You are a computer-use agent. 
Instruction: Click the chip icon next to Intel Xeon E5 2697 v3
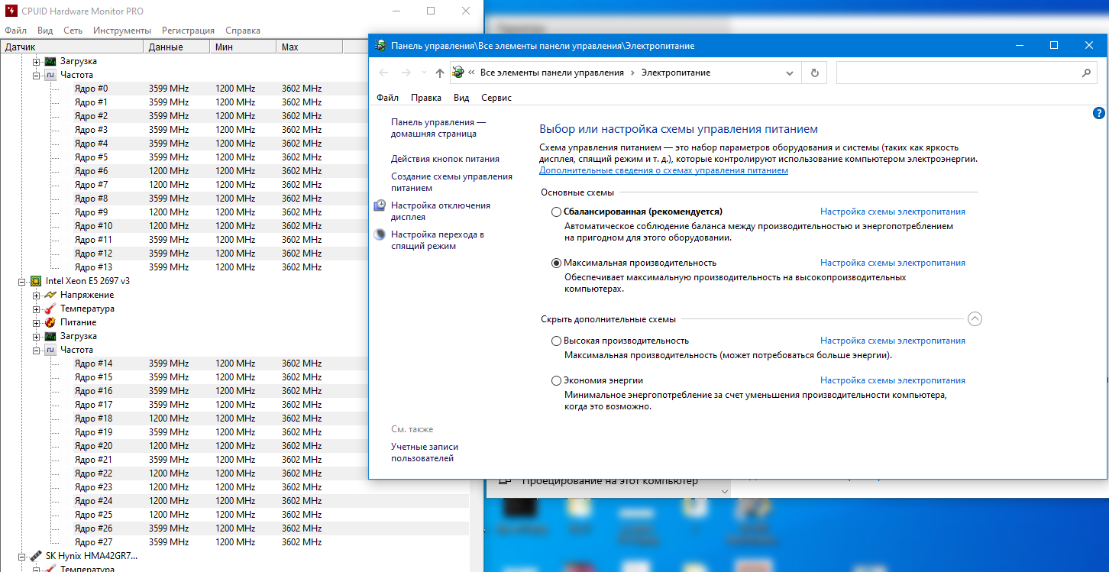point(36,281)
